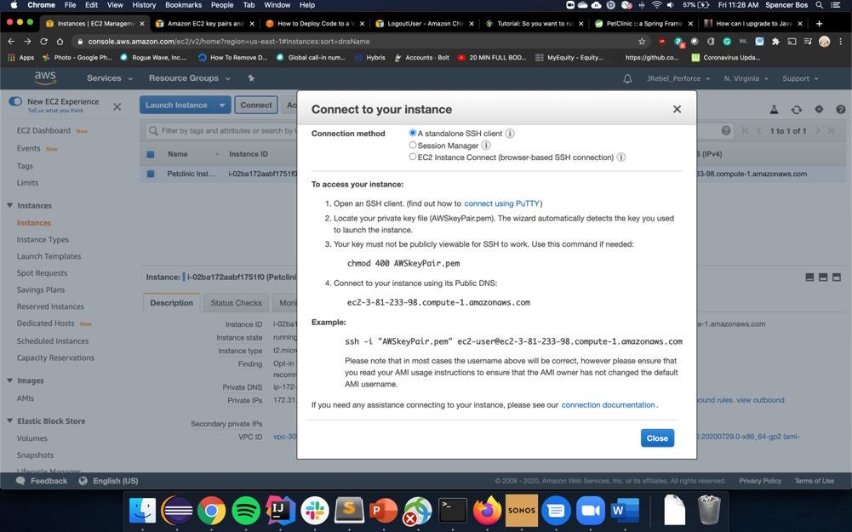The height and width of the screenshot is (532, 852).
Task: Click the AWS logo home icon
Action: [x=45, y=77]
